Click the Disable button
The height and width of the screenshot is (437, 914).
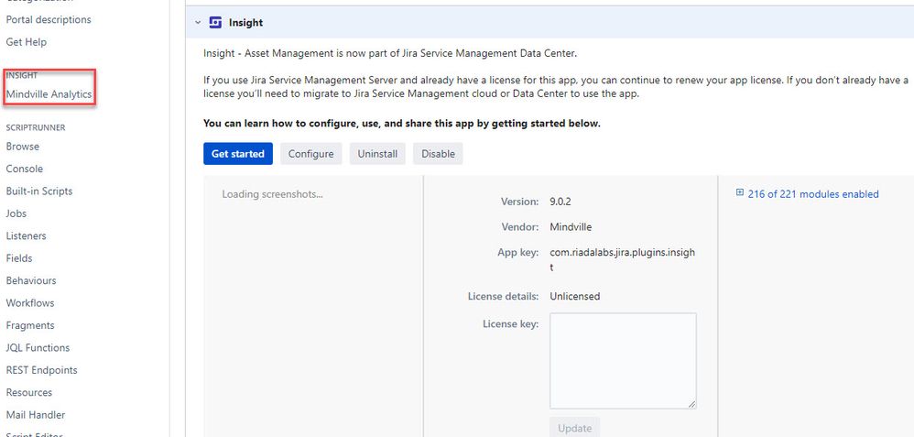click(x=439, y=154)
